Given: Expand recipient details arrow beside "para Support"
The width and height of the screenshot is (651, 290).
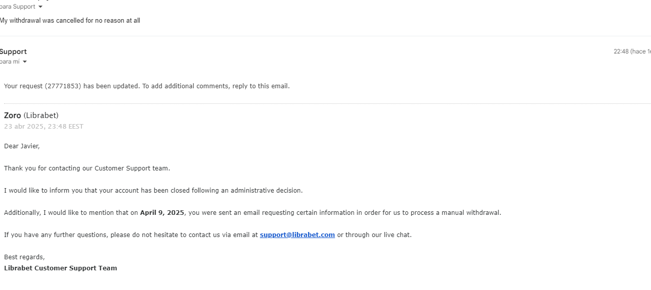Looking at the screenshot, I should (41, 7).
